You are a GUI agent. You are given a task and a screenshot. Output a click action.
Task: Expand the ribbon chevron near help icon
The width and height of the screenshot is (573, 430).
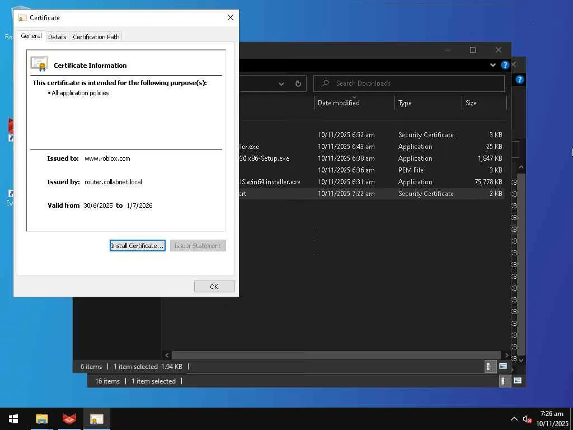click(493, 65)
